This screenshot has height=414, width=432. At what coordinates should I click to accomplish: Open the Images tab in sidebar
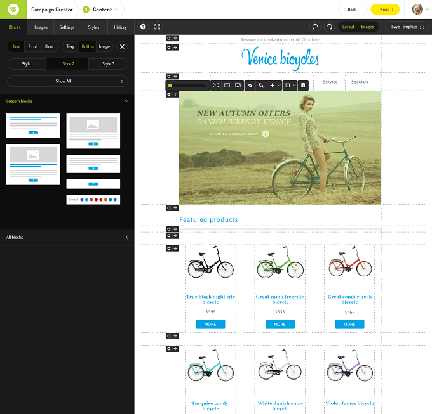pyautogui.click(x=41, y=27)
